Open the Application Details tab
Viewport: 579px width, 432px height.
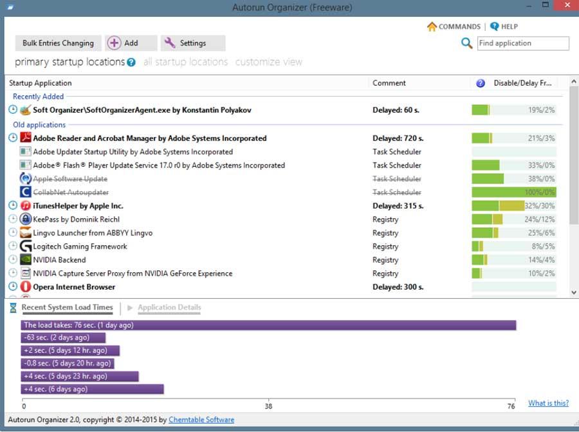point(169,308)
